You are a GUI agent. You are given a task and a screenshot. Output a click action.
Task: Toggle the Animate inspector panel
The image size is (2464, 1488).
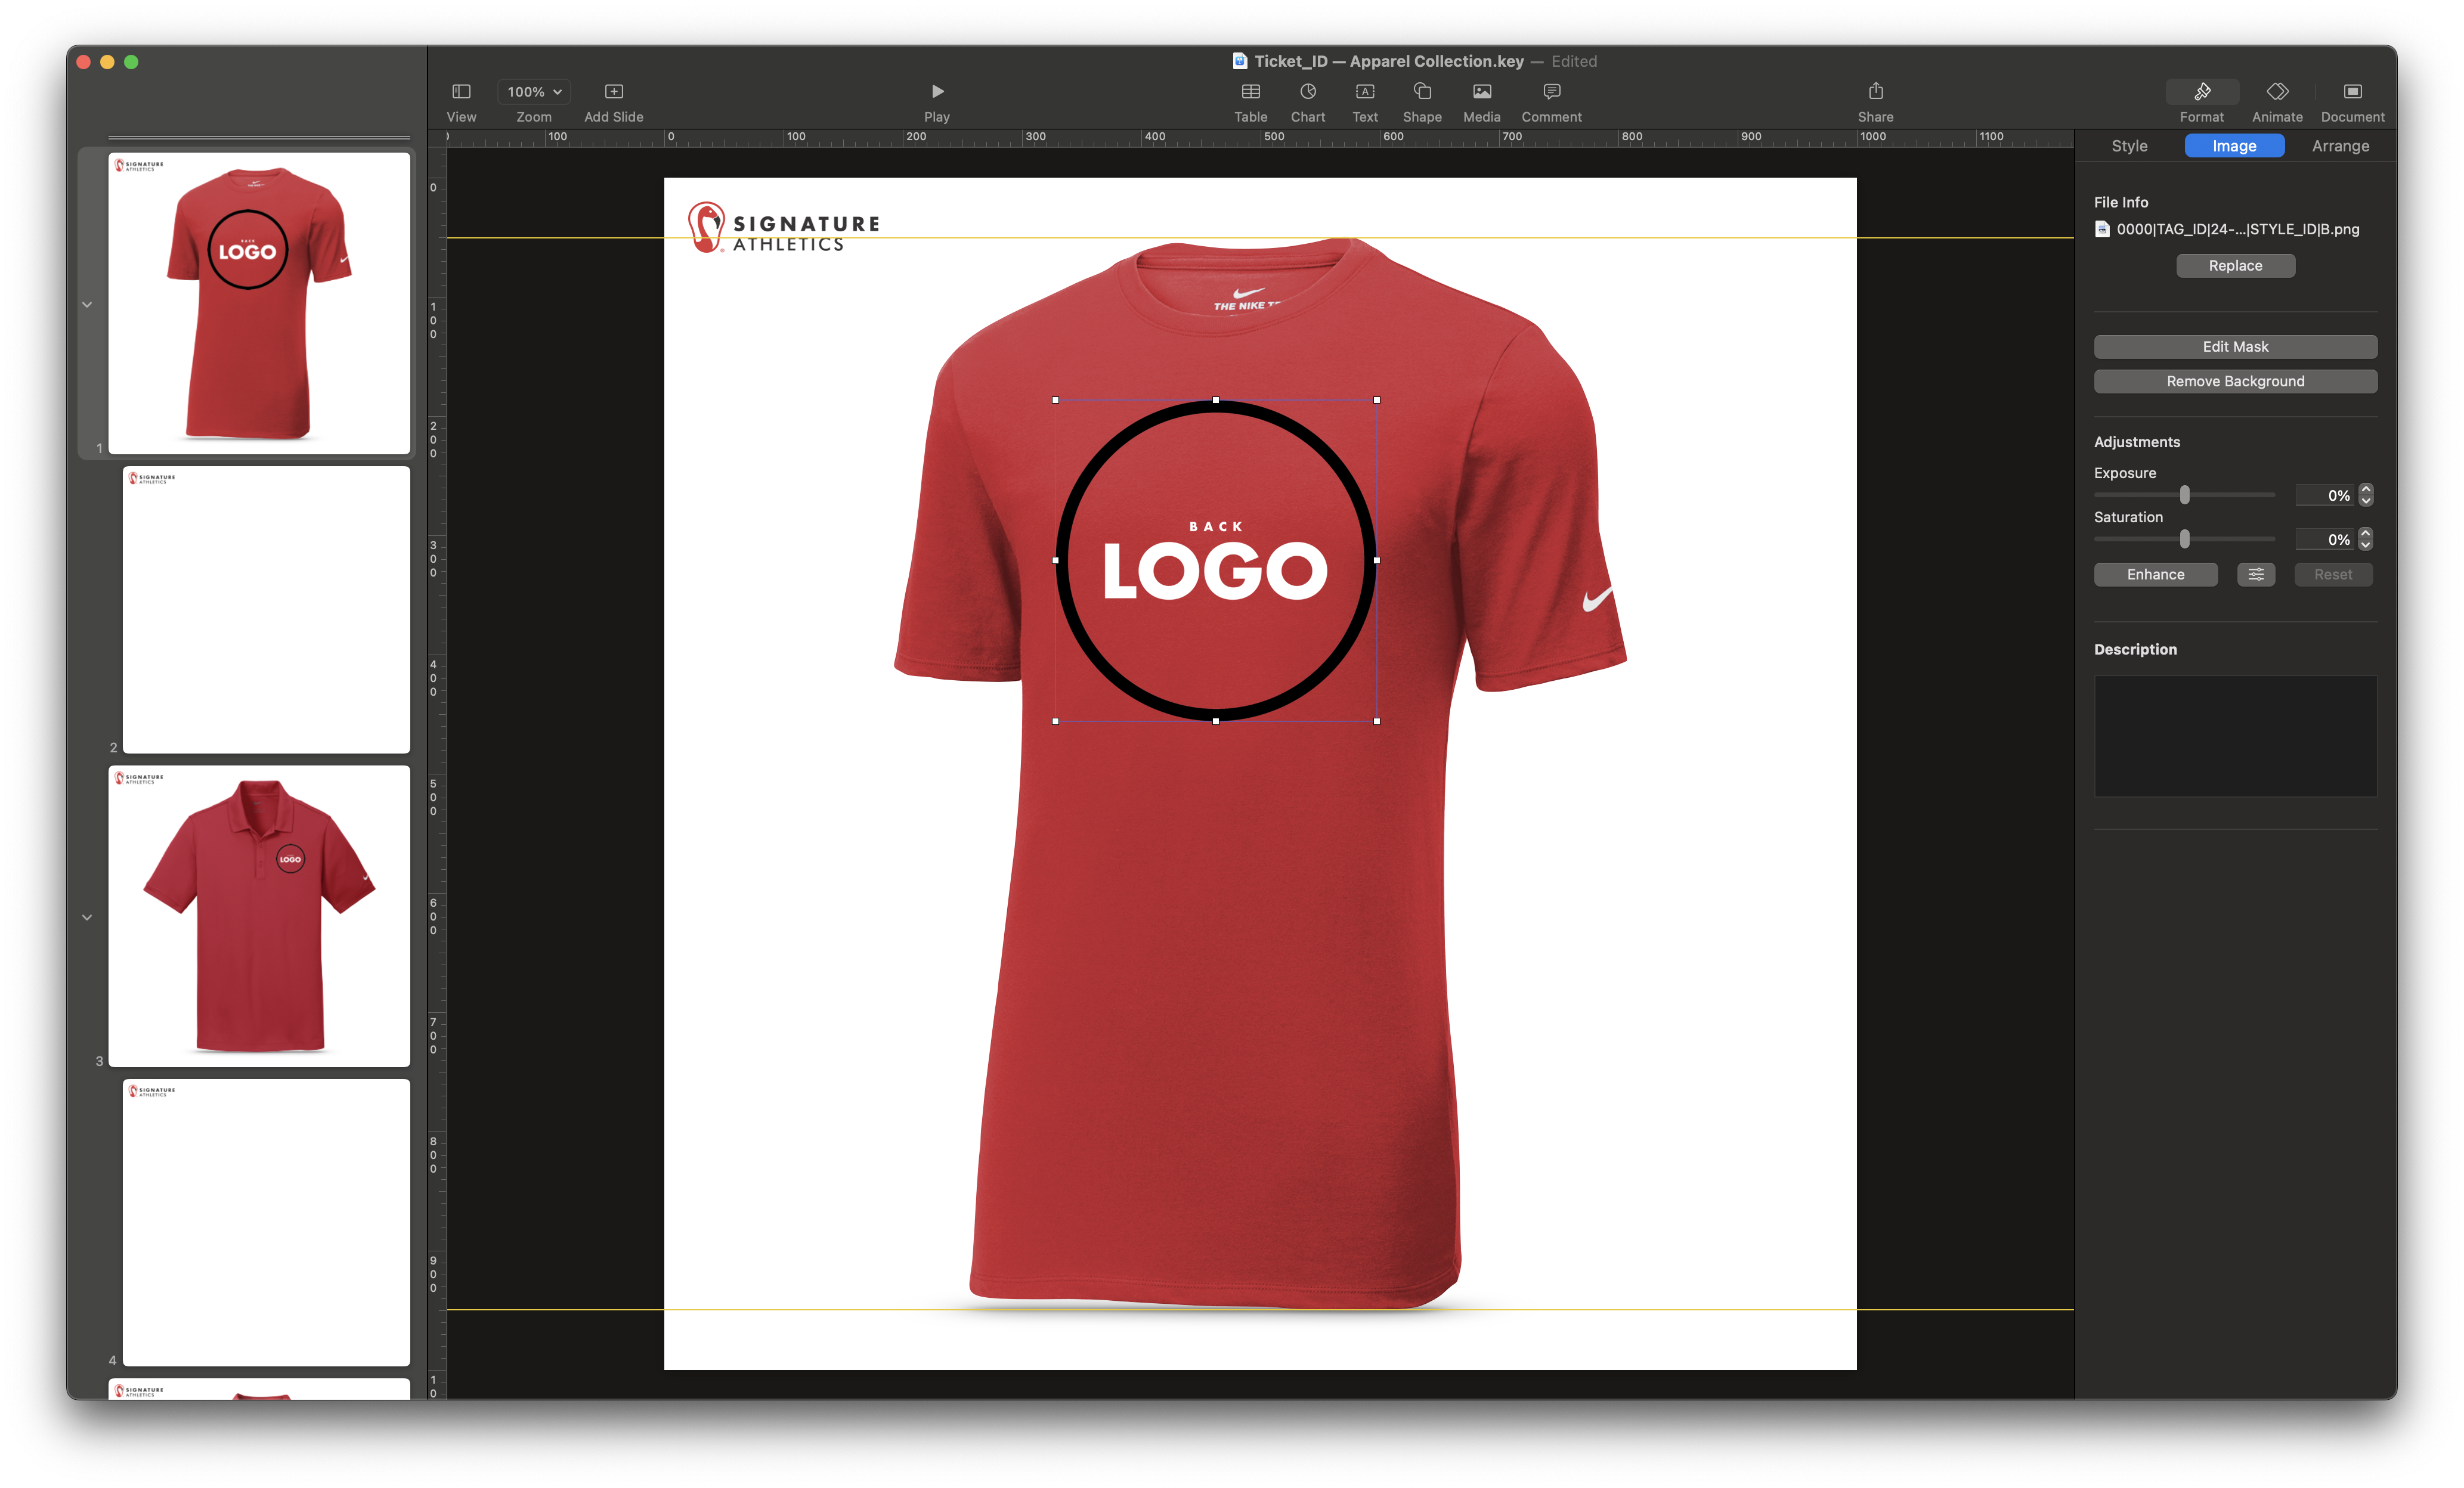[x=2277, y=92]
